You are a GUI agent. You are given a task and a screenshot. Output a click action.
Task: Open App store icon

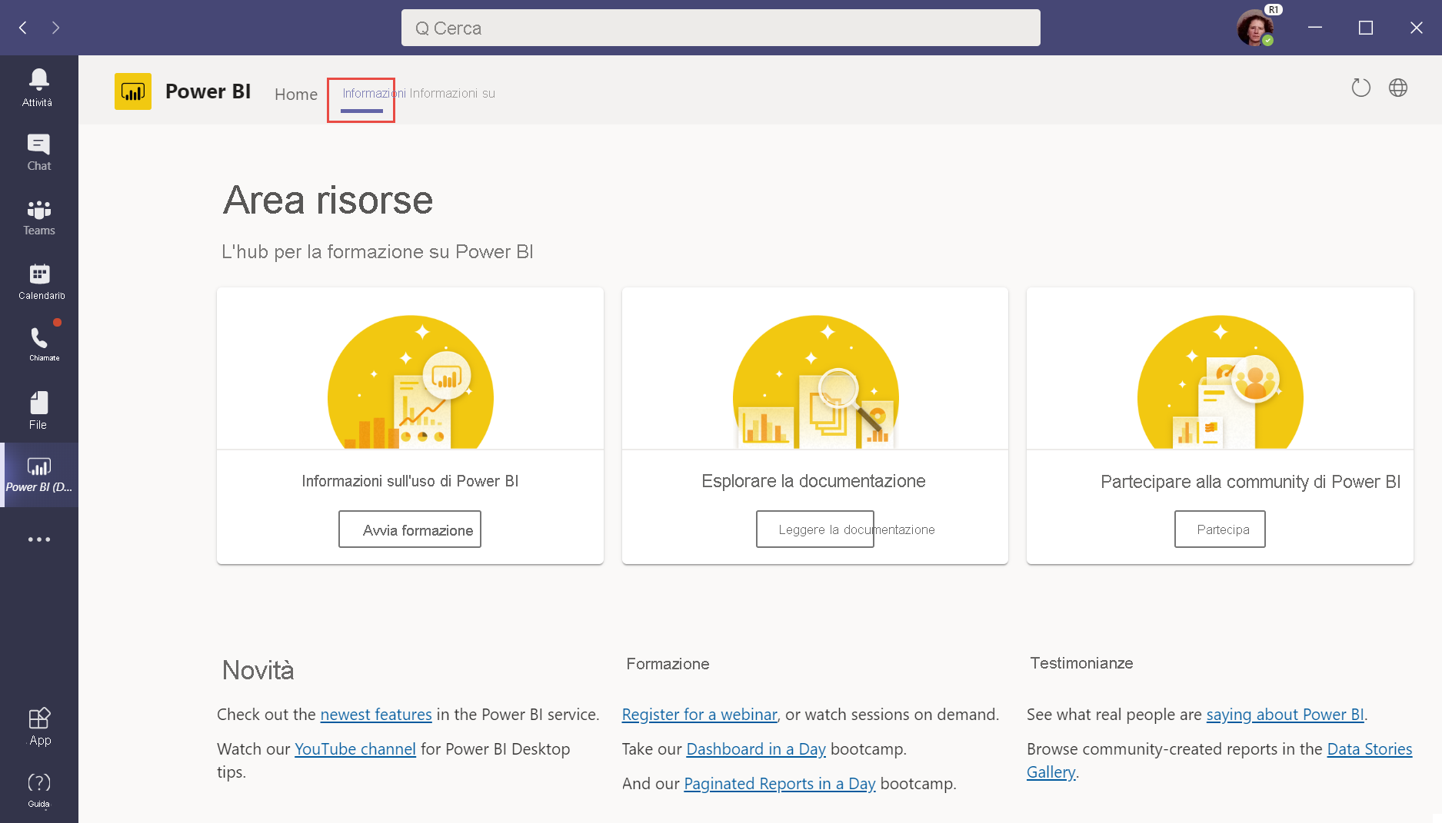[x=39, y=727]
